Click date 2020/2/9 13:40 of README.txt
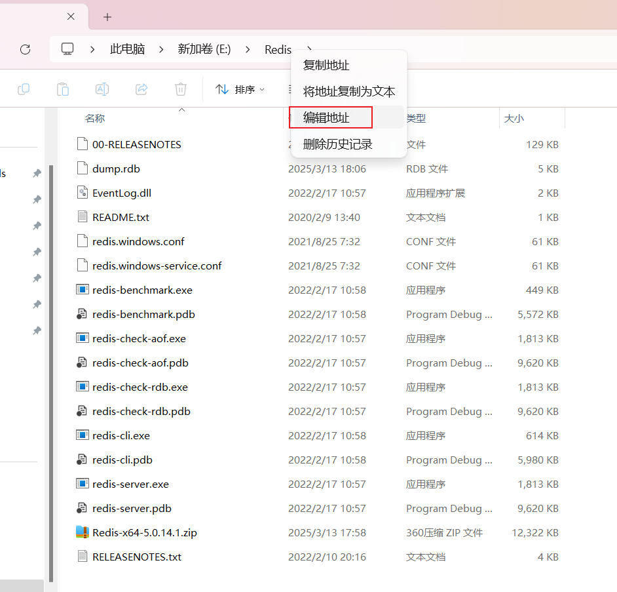The width and height of the screenshot is (617, 592). coord(324,218)
